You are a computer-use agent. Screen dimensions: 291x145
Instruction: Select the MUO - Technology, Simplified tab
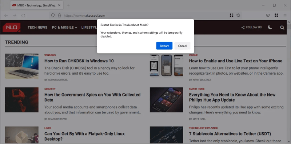[x=37, y=5]
